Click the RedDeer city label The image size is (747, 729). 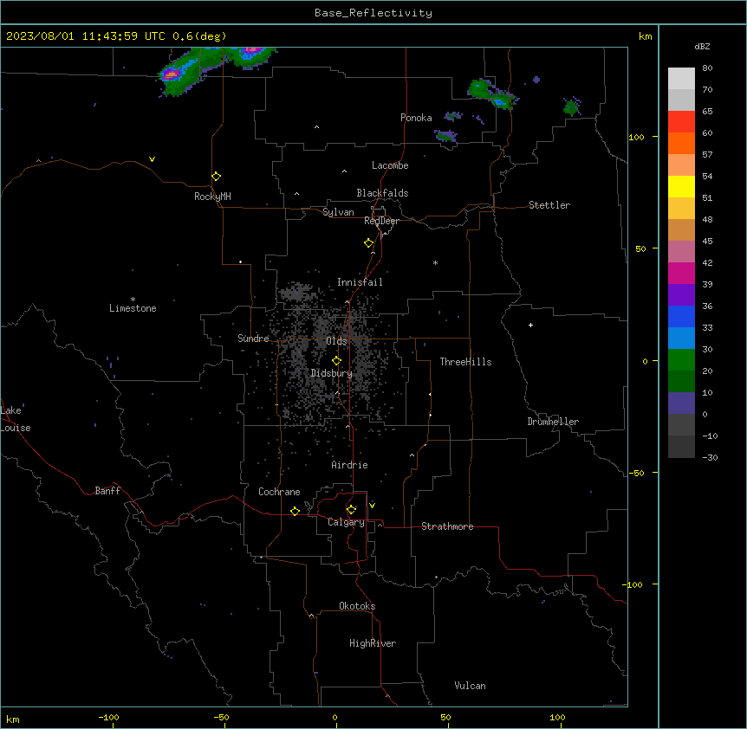tap(381, 221)
